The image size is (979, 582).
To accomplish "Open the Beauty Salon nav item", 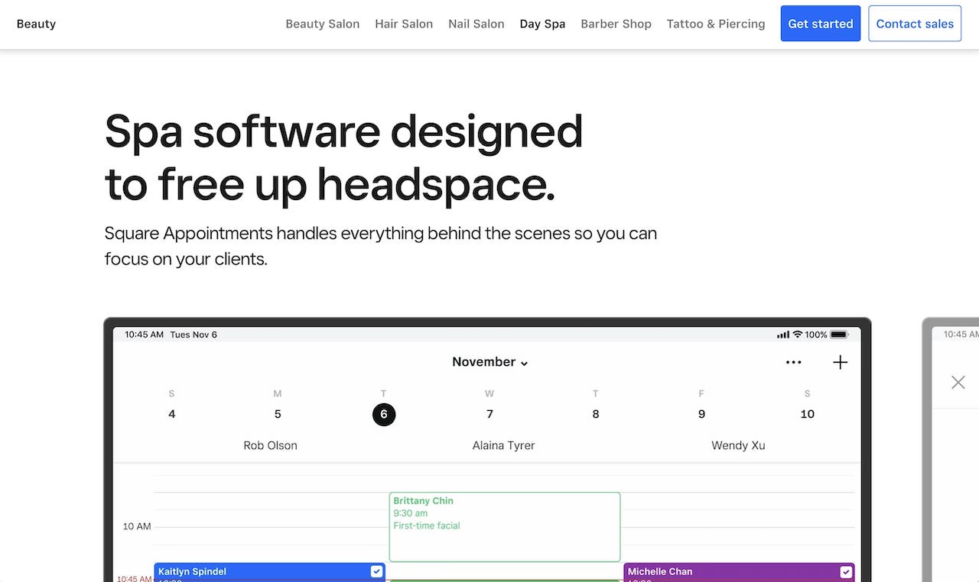I will (x=323, y=24).
